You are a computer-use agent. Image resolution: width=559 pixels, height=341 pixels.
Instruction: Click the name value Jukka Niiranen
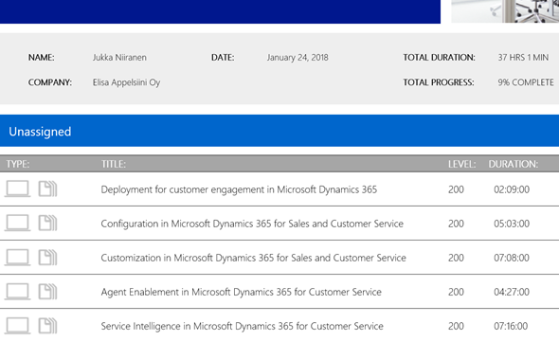tap(119, 58)
